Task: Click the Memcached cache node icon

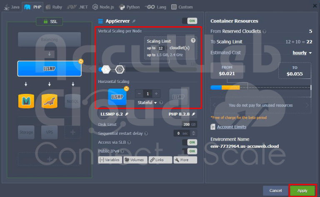Action: tap(26, 101)
